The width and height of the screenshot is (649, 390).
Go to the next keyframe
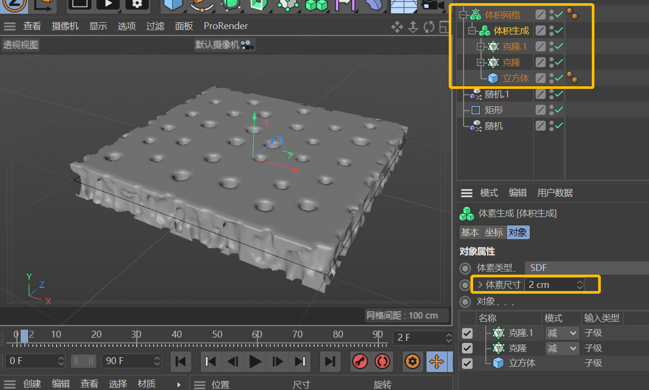coord(300,361)
